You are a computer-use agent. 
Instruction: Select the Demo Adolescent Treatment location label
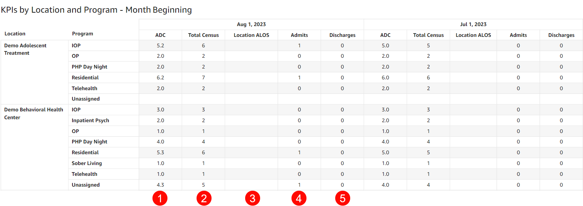(x=25, y=49)
